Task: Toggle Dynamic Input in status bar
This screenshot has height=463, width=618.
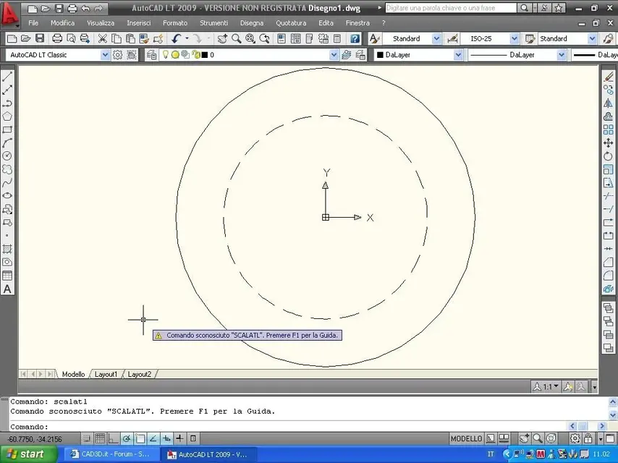Action: coord(166,438)
